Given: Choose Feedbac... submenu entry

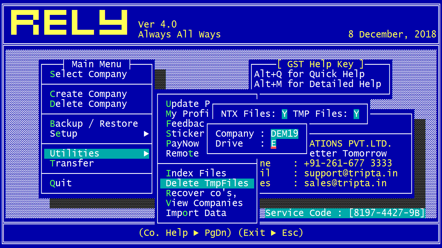Looking at the screenshot, I should tap(185, 124).
